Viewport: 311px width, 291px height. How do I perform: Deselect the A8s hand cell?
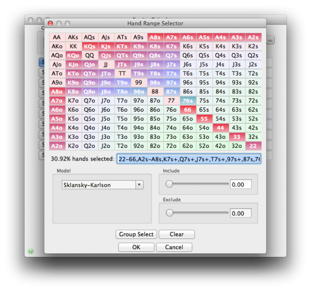tap(155, 37)
